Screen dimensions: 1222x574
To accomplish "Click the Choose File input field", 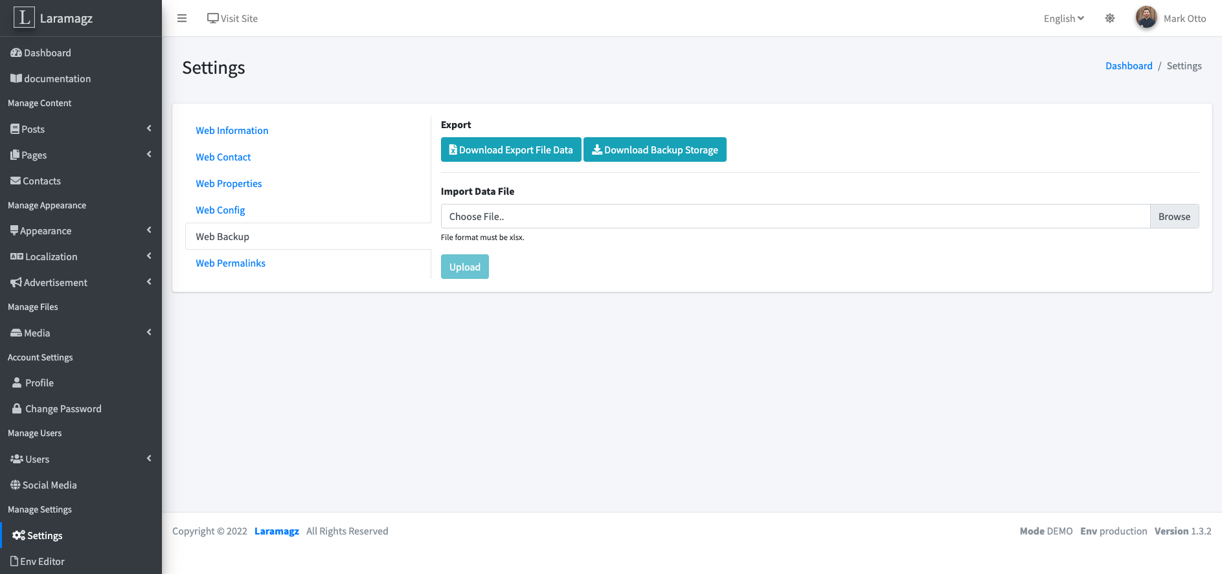I will tap(795, 217).
